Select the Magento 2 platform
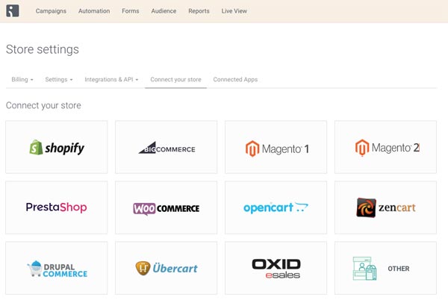 pyautogui.click(x=386, y=147)
